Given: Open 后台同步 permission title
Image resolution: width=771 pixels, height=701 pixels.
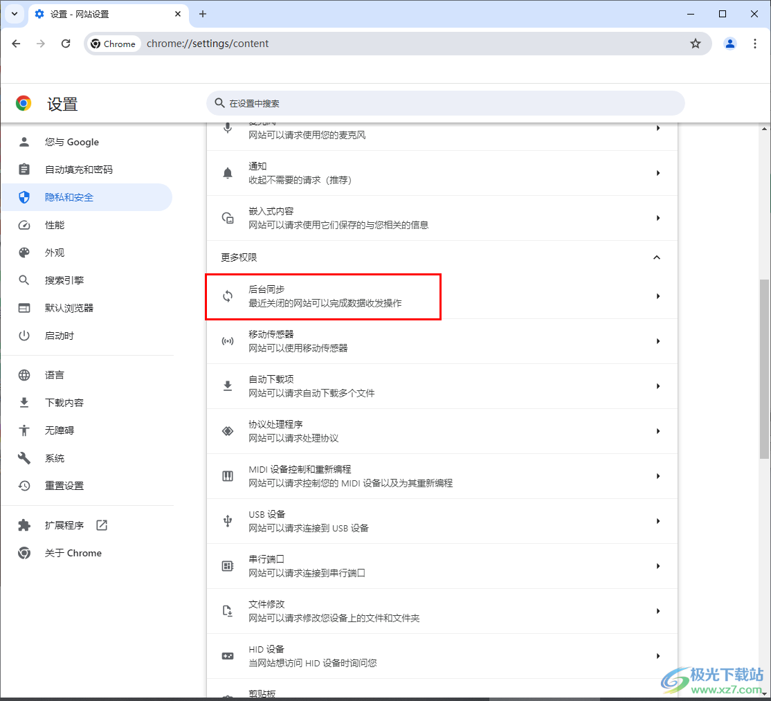Looking at the screenshot, I should click(x=266, y=289).
